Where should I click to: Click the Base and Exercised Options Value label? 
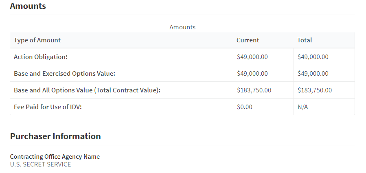tap(65, 74)
